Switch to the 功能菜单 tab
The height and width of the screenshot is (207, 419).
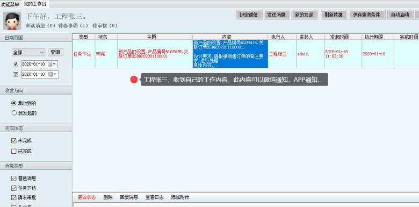(10, 4)
